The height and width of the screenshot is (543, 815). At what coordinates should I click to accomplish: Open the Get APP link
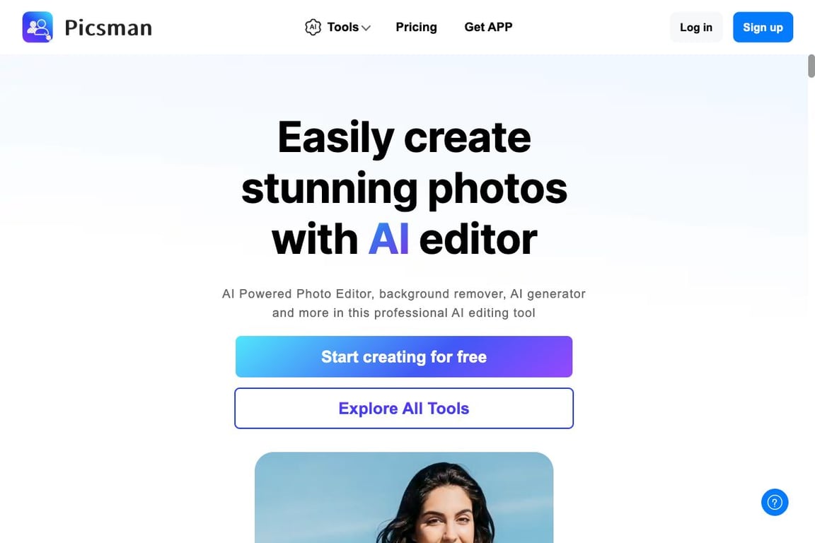click(488, 27)
